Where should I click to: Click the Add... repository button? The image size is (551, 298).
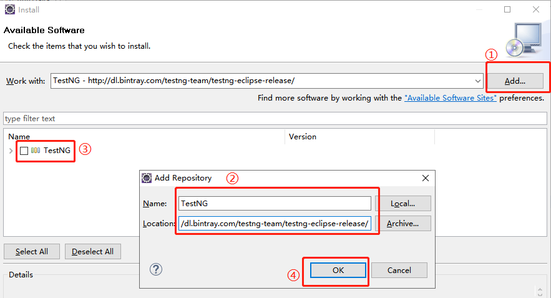coord(515,81)
